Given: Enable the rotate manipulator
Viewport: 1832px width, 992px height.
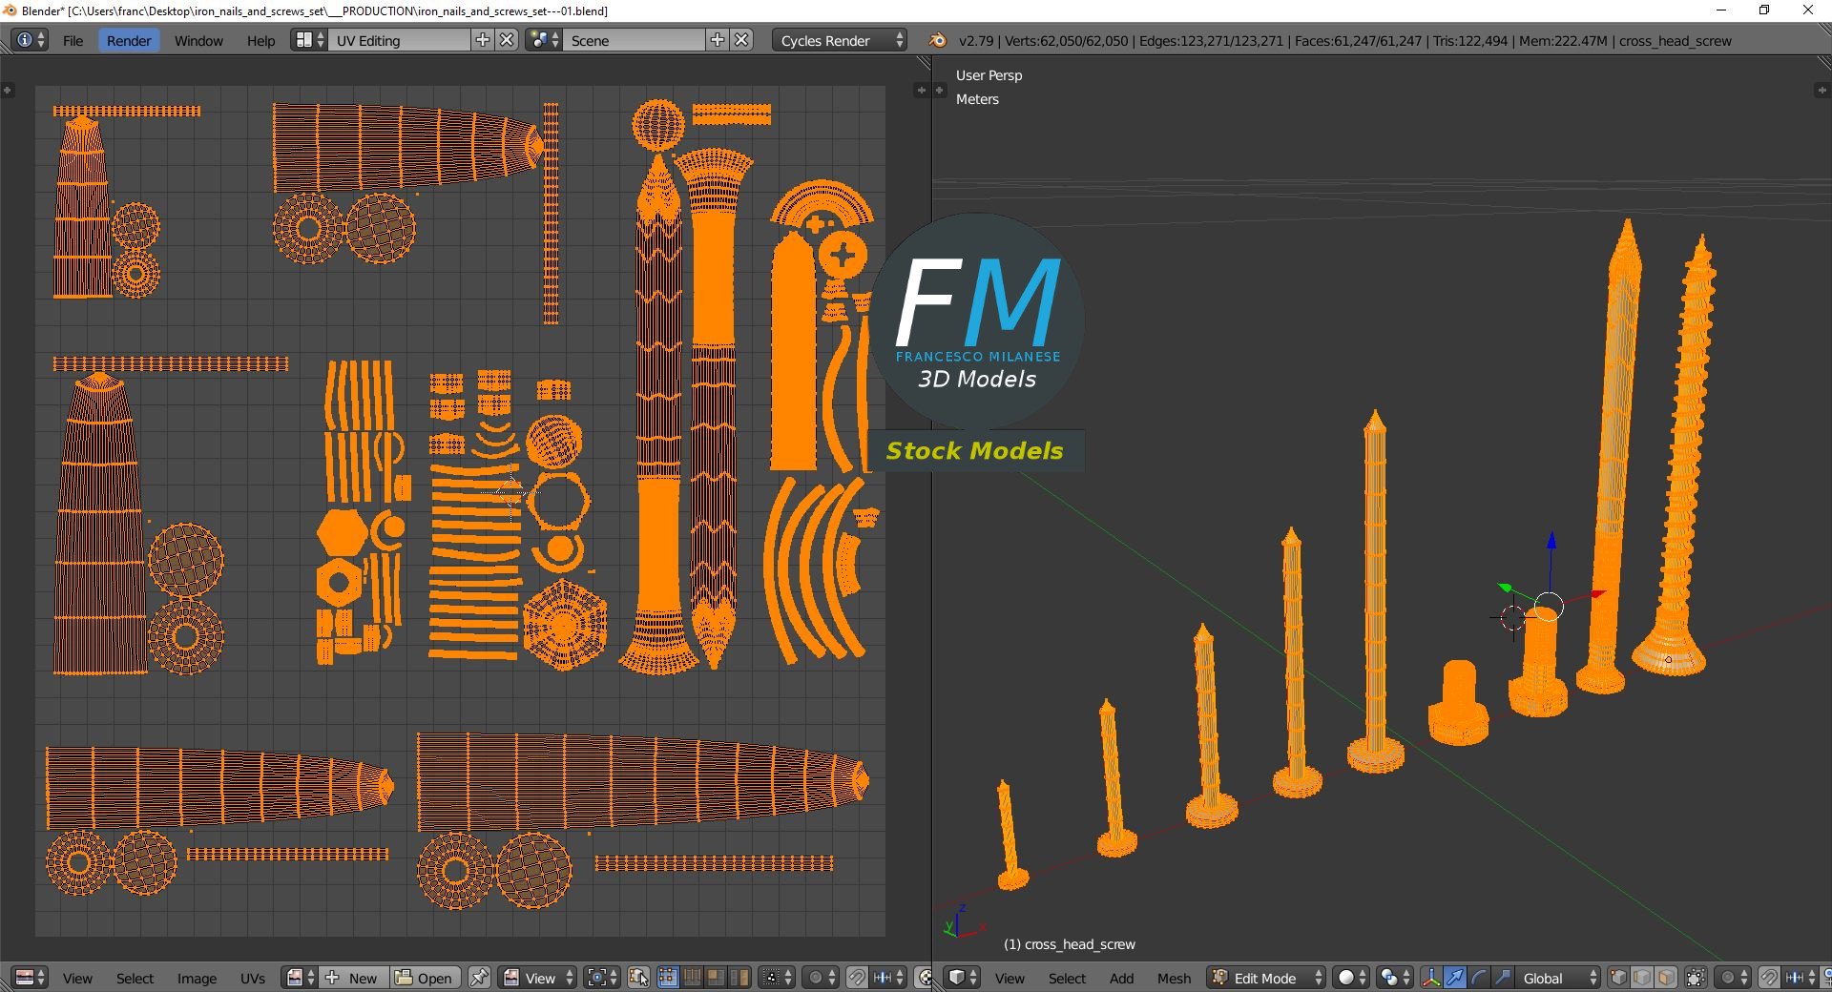Looking at the screenshot, I should pyautogui.click(x=1479, y=978).
